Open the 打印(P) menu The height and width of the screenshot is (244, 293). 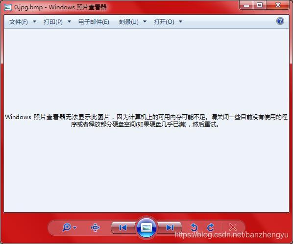(53, 22)
